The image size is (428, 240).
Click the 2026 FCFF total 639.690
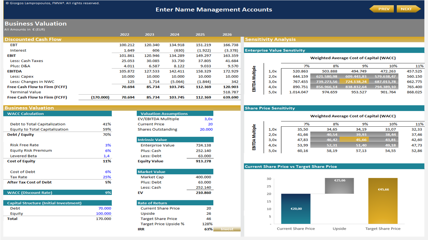pyautogui.click(x=231, y=97)
